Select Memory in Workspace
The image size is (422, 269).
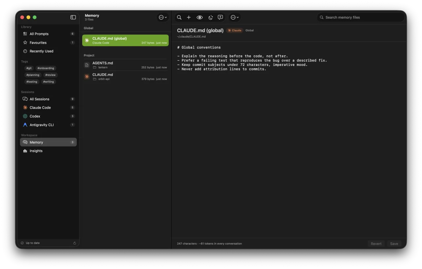click(x=48, y=142)
